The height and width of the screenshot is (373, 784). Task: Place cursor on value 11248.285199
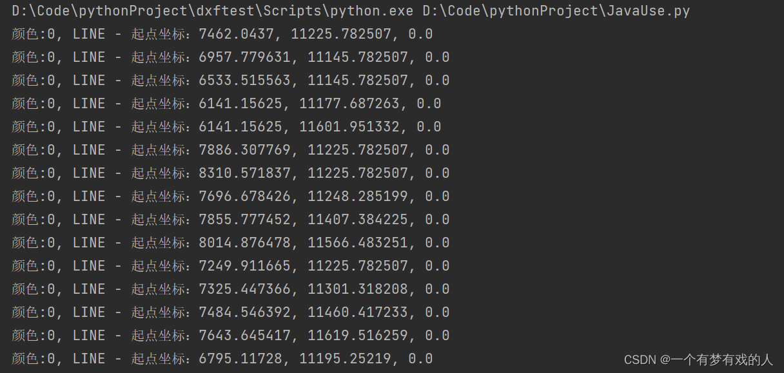357,196
